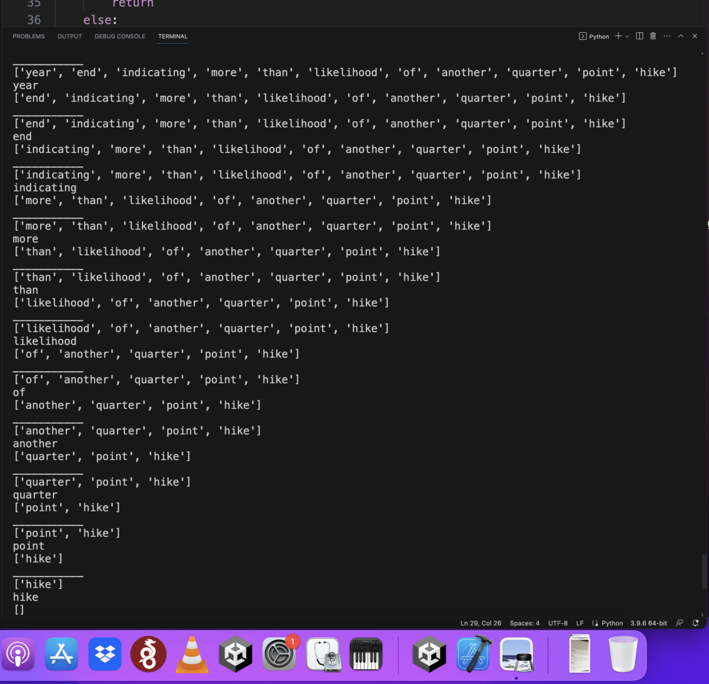Open the OUTPUT panel tab
This screenshot has height=684, width=709.
pyautogui.click(x=69, y=36)
